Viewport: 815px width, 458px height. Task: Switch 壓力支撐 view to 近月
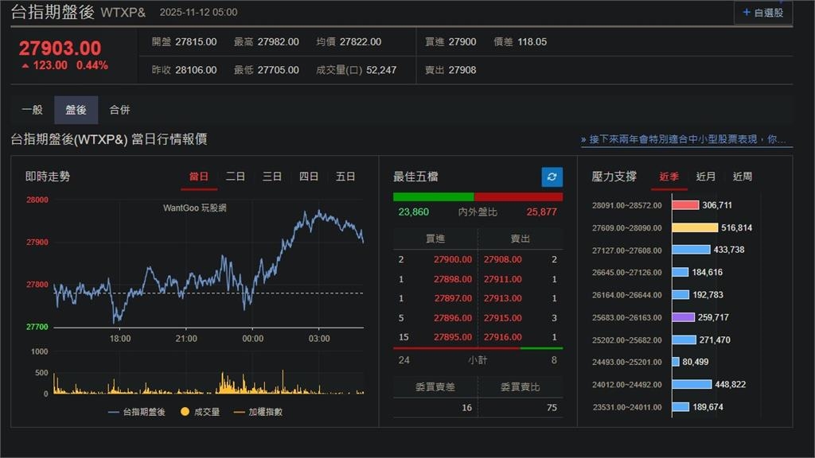coord(707,177)
